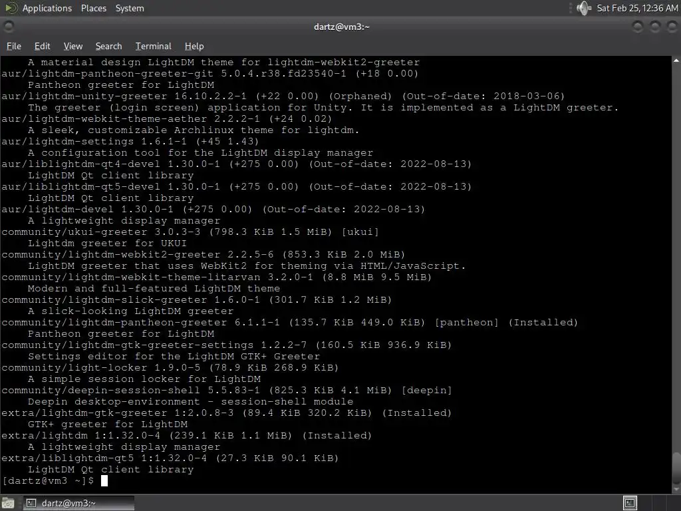Click the text (Out-of-date: 2018-03-06)
Image resolution: width=681 pixels, height=511 pixels.
(x=483, y=96)
